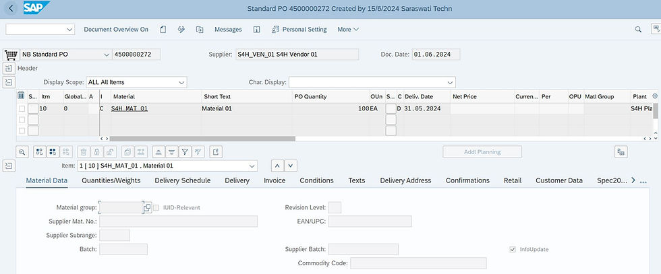Screen dimensions: 661x274
Task: Open the gear icon beside Plant column
Action: click(x=655, y=96)
